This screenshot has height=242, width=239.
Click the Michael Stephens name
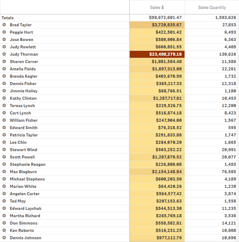[x=27, y=179]
